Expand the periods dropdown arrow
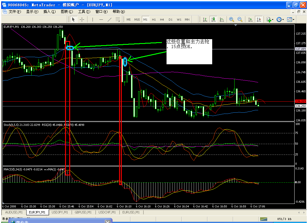This screenshot has height=223, width=308. click(x=283, y=20)
